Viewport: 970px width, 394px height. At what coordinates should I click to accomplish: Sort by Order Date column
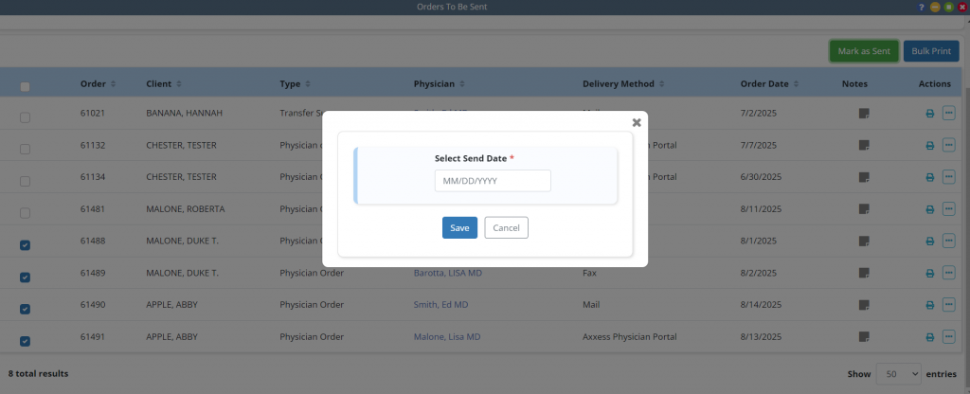pyautogui.click(x=769, y=84)
